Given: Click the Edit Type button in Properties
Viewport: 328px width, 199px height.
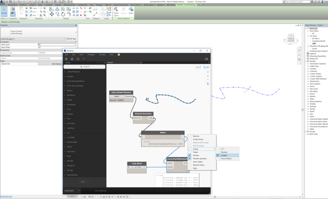Looking at the screenshot, I should (x=70, y=38).
